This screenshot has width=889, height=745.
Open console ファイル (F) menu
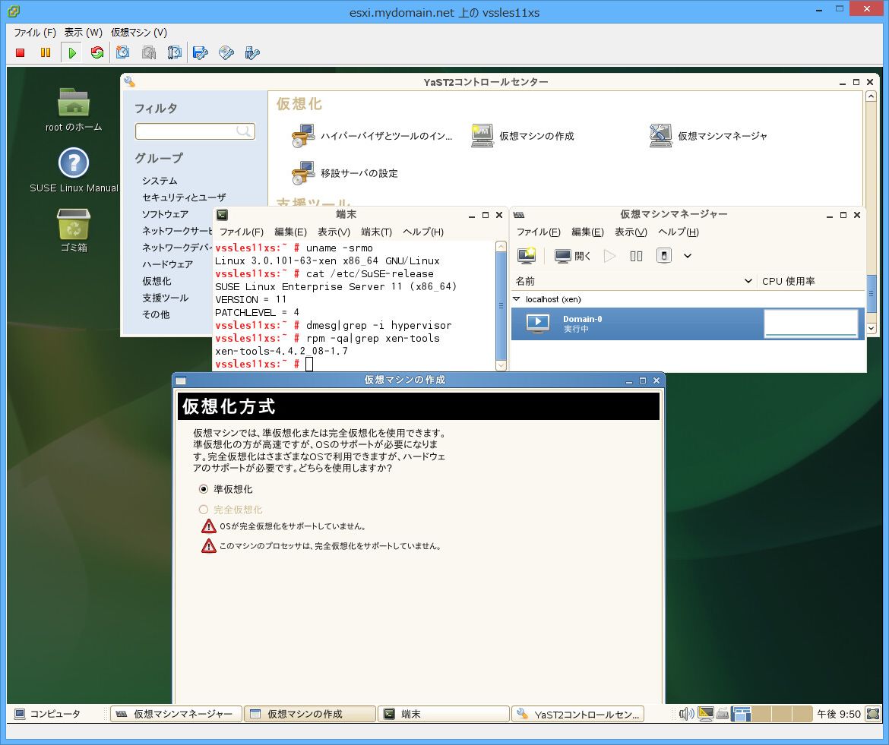35,33
